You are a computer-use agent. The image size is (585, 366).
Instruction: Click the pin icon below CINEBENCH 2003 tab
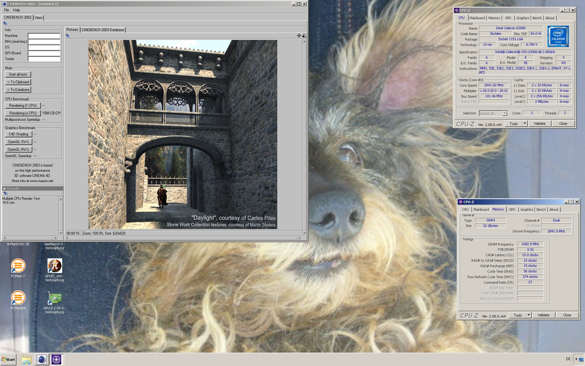pyautogui.click(x=5, y=23)
